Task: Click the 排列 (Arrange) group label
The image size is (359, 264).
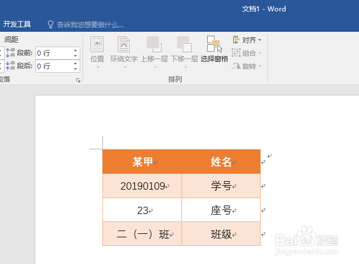Action: pos(175,79)
